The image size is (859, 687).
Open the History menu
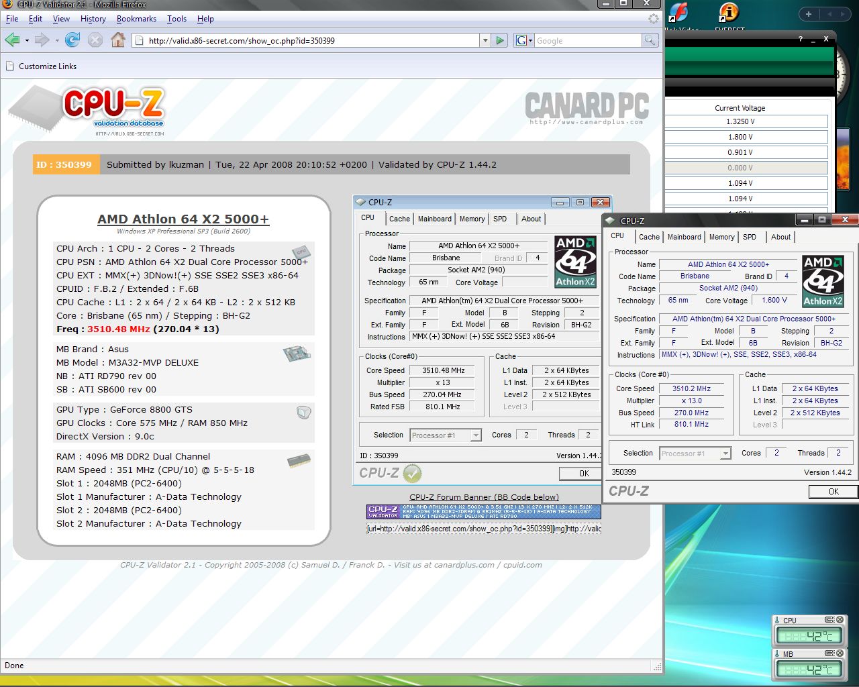coord(93,19)
